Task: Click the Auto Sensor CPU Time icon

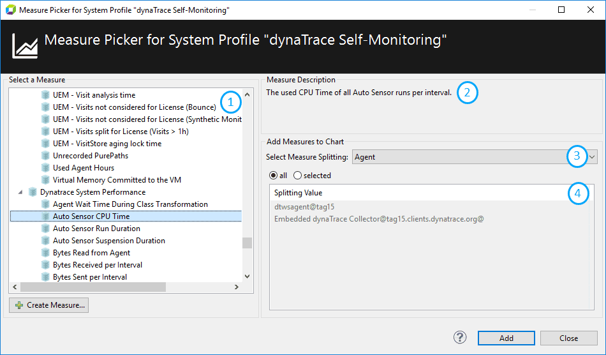Action: [45, 216]
